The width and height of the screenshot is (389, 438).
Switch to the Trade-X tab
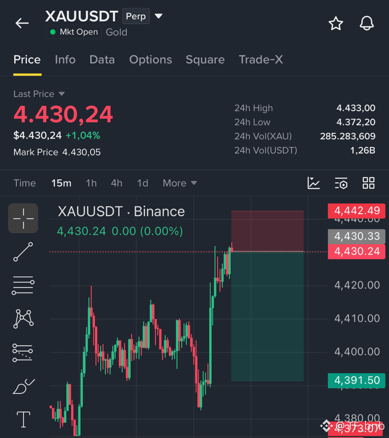261,60
